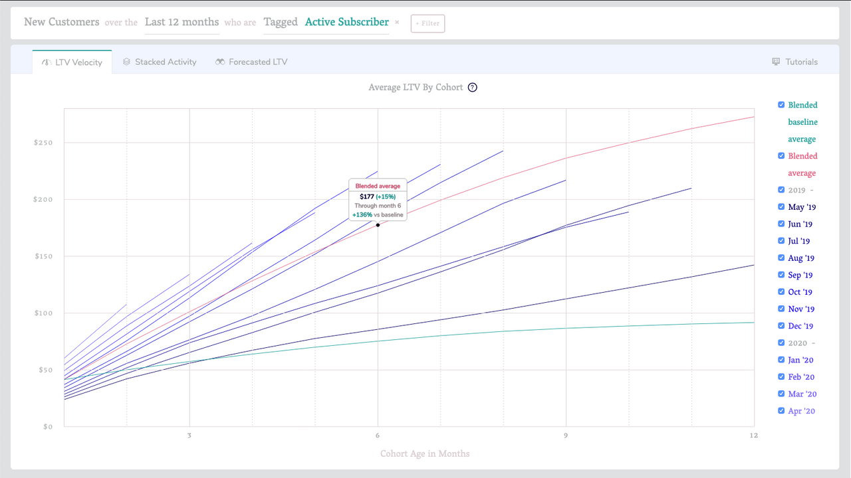Click the Apr '20 legend label

tap(801, 410)
